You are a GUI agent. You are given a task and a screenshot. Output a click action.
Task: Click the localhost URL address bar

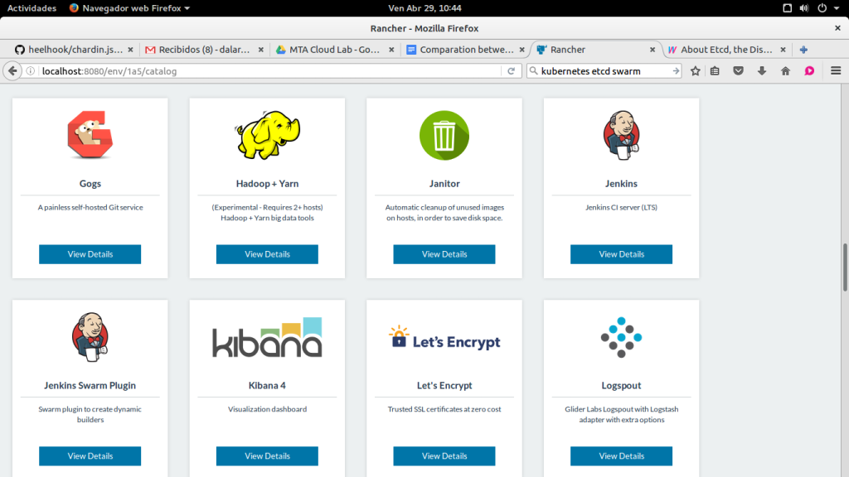point(265,71)
